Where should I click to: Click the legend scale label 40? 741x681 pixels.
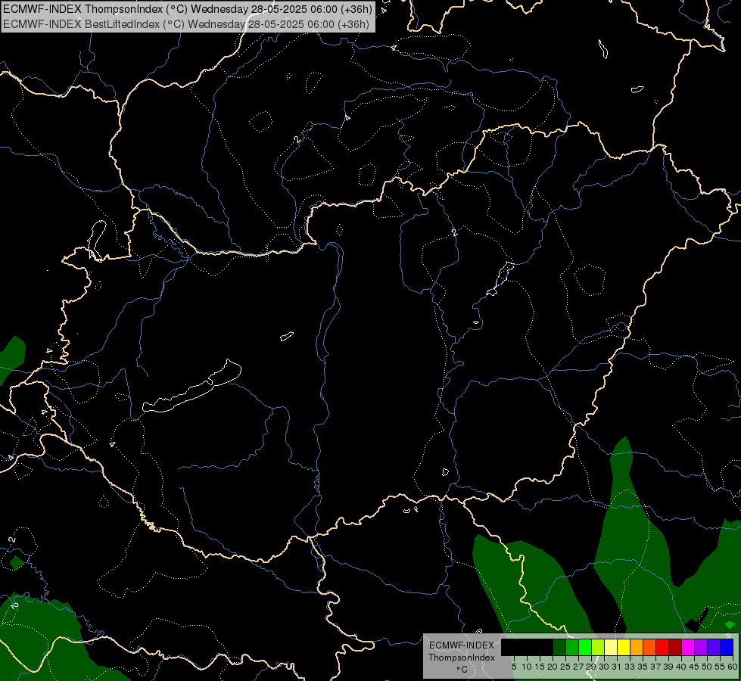(x=681, y=667)
